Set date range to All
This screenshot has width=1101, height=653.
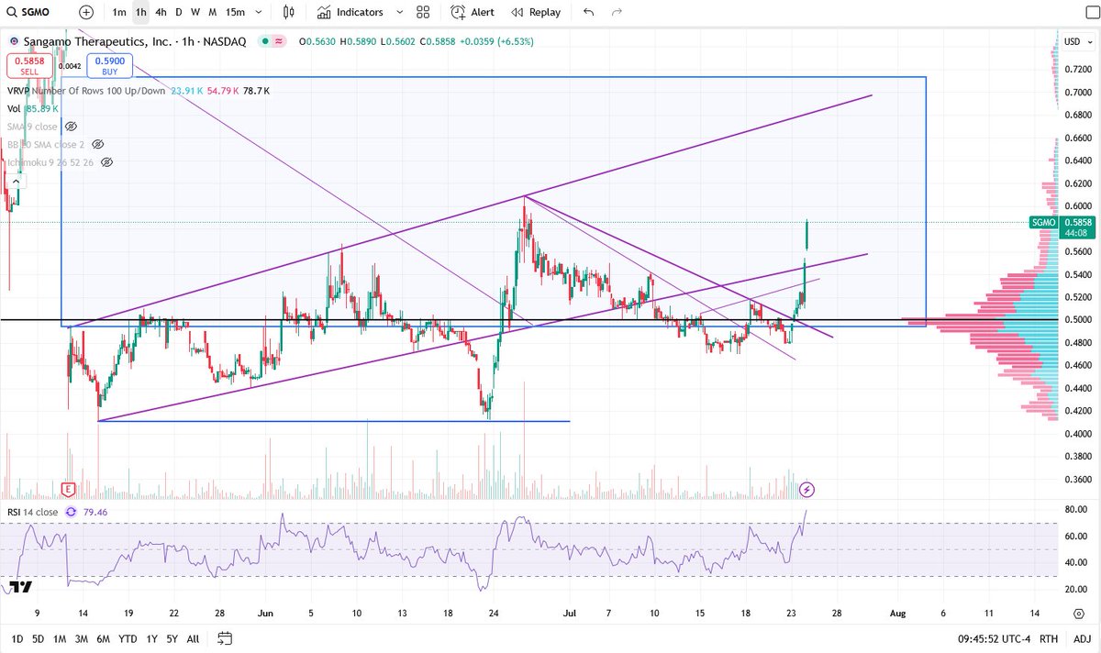click(193, 638)
